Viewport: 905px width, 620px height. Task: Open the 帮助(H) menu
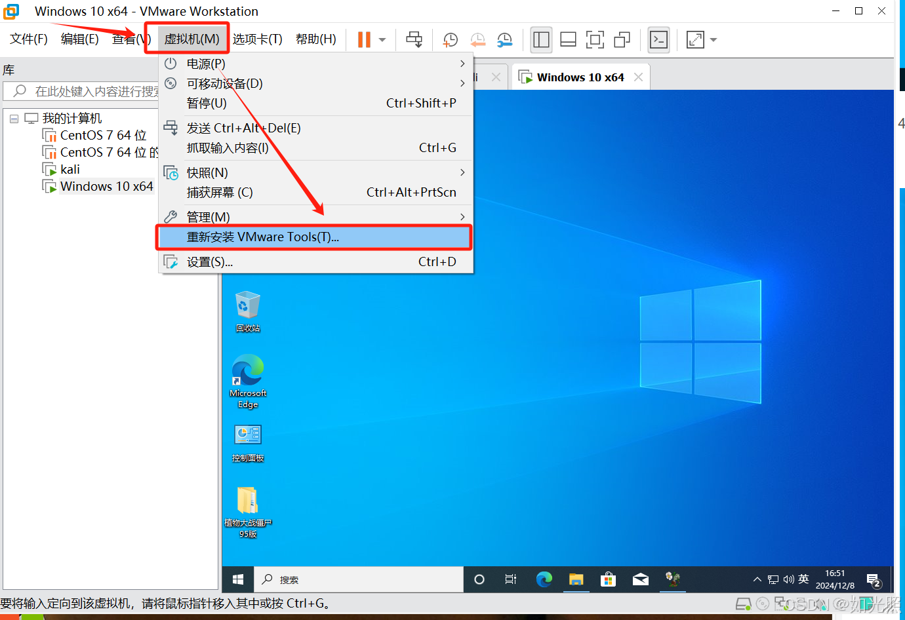point(316,39)
